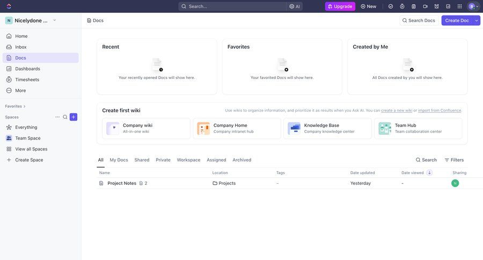Toggle Date viewed sort arrow
483x260 pixels.
(x=429, y=173)
